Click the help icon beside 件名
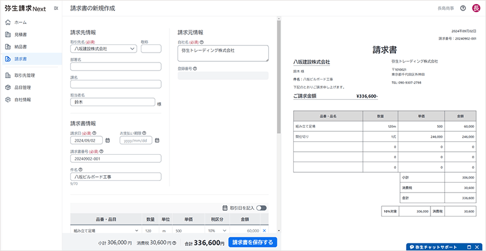The image size is (486, 251). [80, 169]
